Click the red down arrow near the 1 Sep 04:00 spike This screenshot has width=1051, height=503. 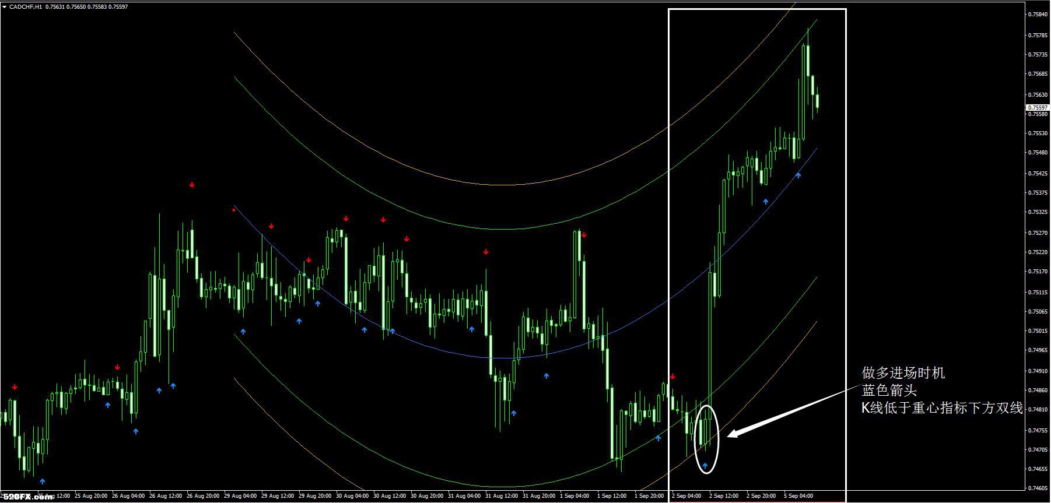(584, 235)
